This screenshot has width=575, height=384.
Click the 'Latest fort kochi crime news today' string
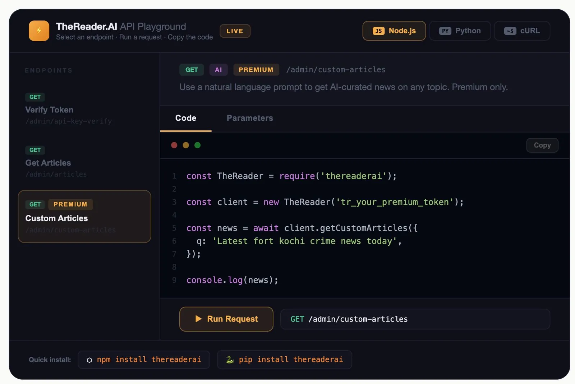(x=305, y=241)
